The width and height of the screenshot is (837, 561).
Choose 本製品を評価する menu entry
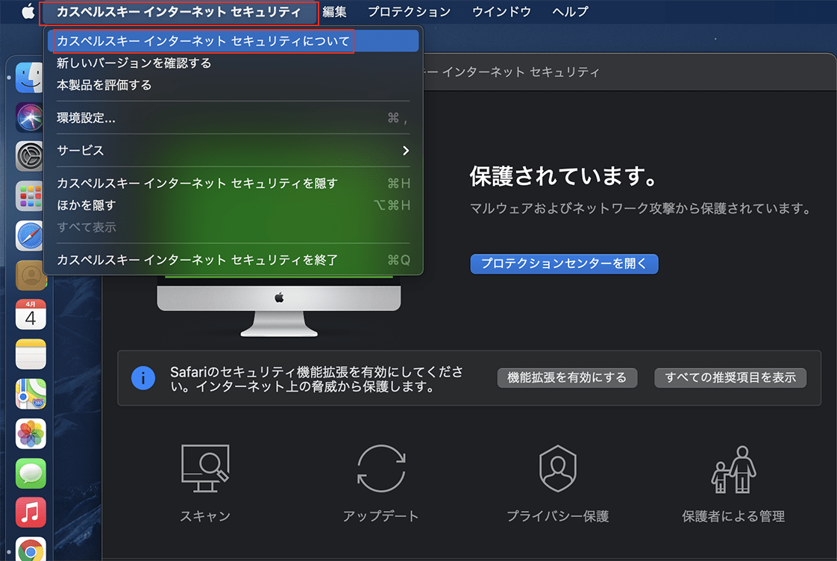coord(233,85)
